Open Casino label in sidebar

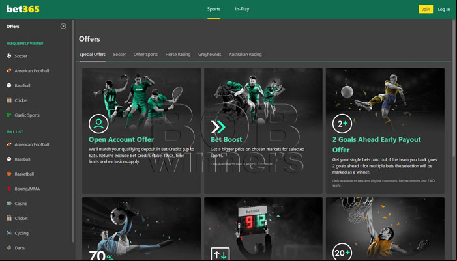(21, 204)
